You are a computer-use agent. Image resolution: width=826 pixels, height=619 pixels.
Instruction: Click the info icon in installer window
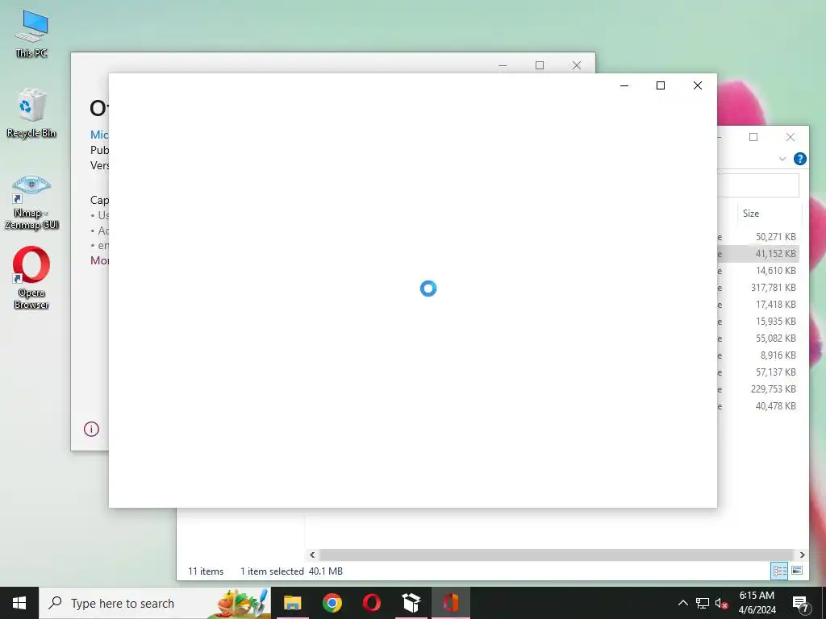(91, 429)
